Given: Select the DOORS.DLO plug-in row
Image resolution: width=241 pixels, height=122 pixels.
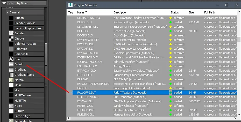Looking at the screenshot, I should (x=152, y=35).
